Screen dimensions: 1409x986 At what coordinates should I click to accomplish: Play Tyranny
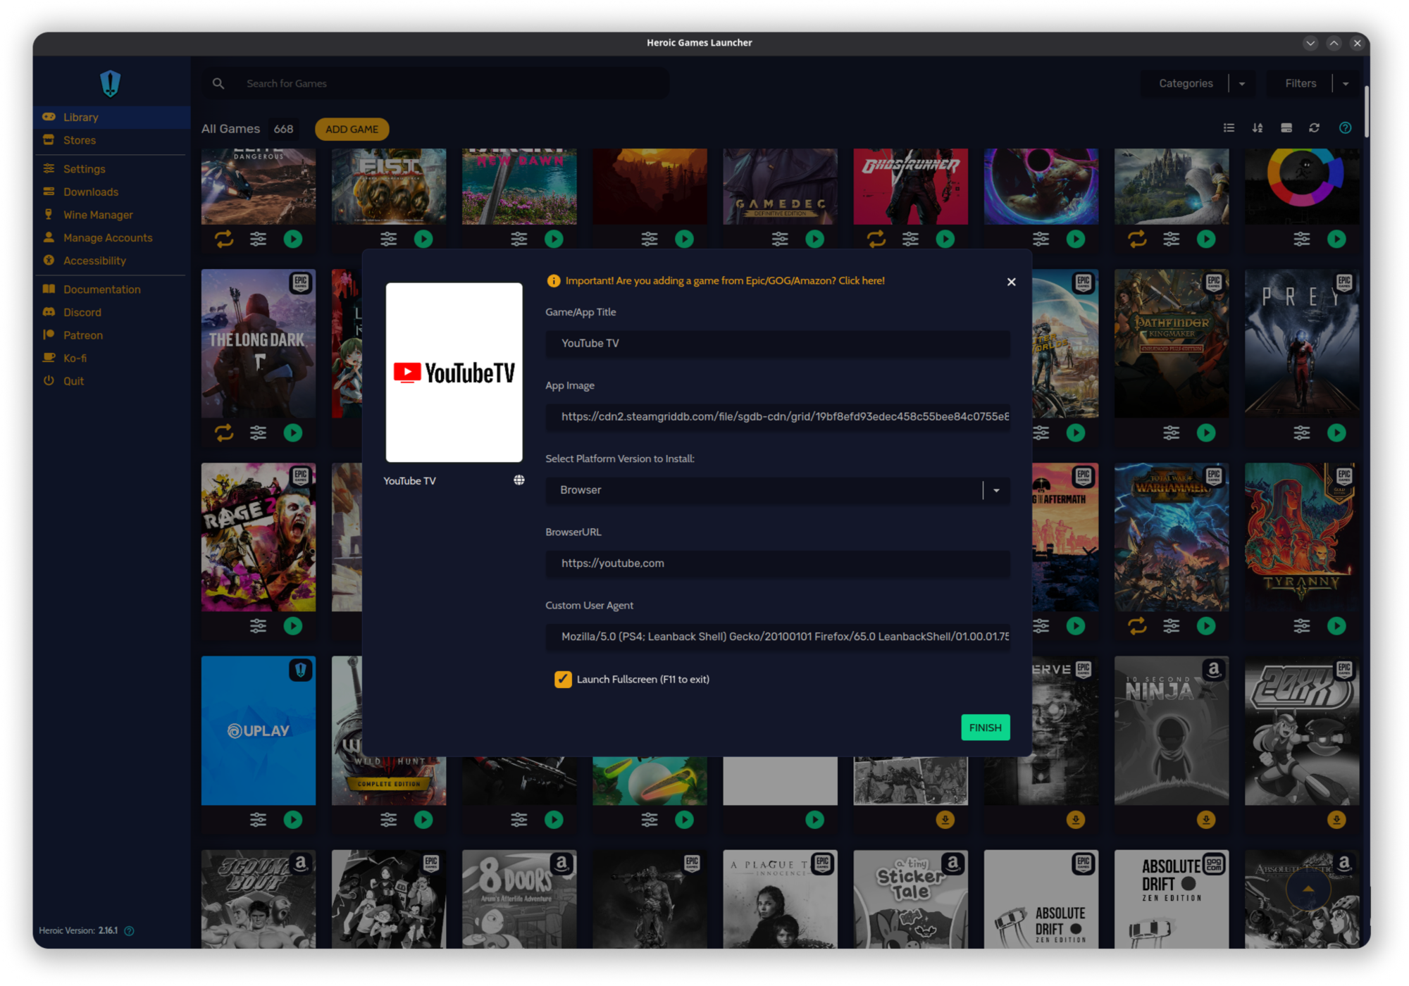tap(1336, 625)
